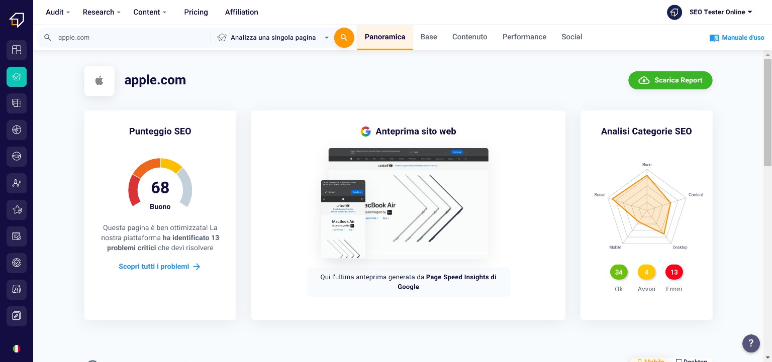Viewport: 772px width, 362px height.
Task: Switch to the Desktop view toggle
Action: click(x=692, y=360)
